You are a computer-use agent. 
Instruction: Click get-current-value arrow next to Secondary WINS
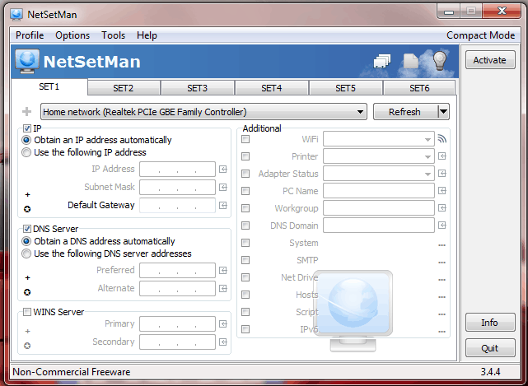[223, 342]
